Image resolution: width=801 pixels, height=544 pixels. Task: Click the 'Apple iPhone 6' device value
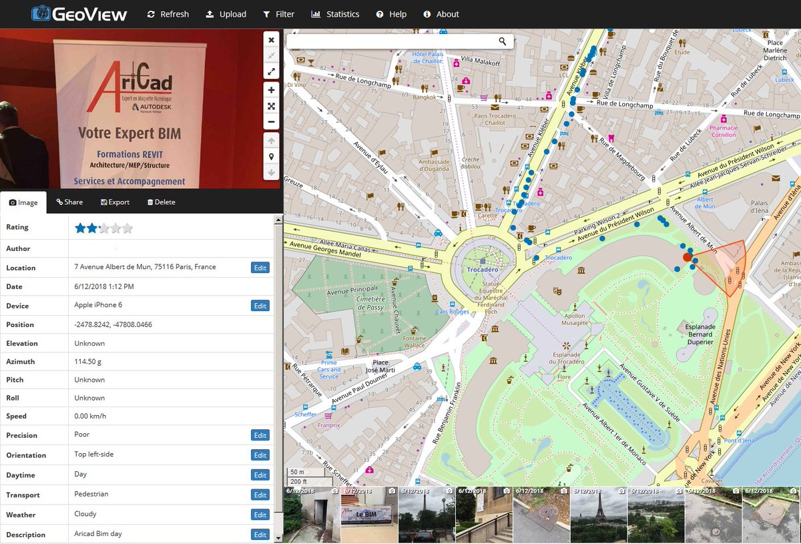click(x=98, y=305)
